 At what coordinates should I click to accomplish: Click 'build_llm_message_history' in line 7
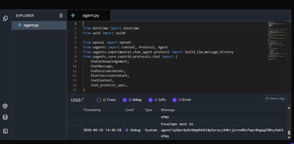pos(209,52)
